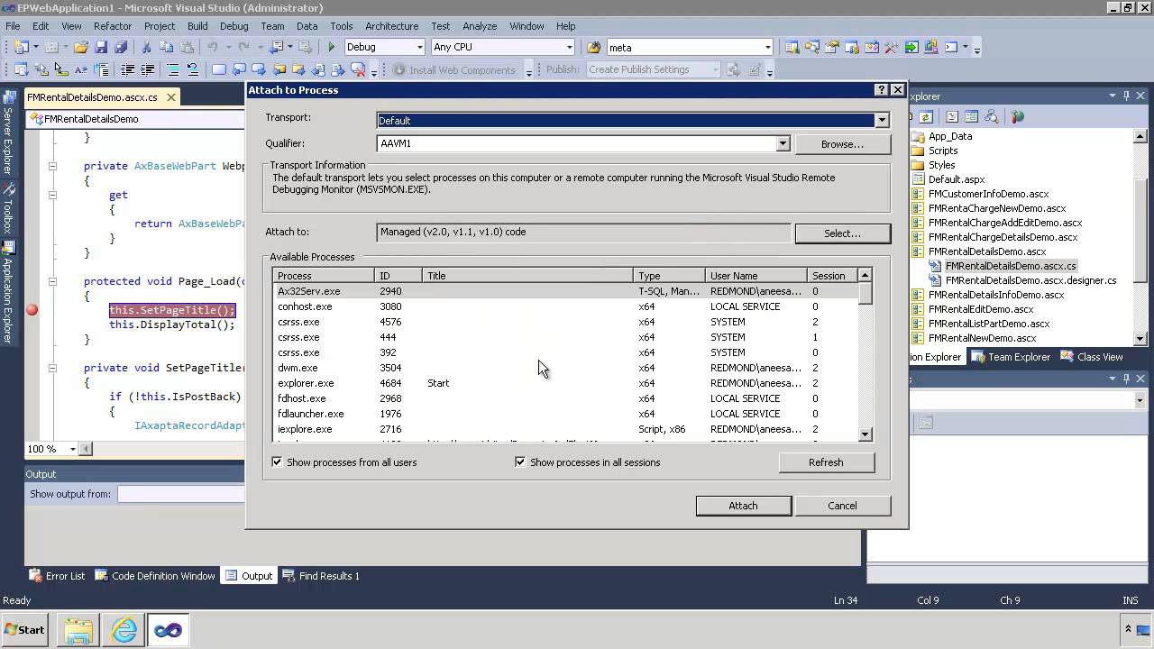This screenshot has width=1154, height=649.
Task: Click the breakpoint red dot in margin
Action: [x=32, y=310]
